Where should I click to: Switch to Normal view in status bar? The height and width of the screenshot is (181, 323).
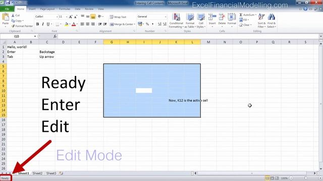pos(267,178)
